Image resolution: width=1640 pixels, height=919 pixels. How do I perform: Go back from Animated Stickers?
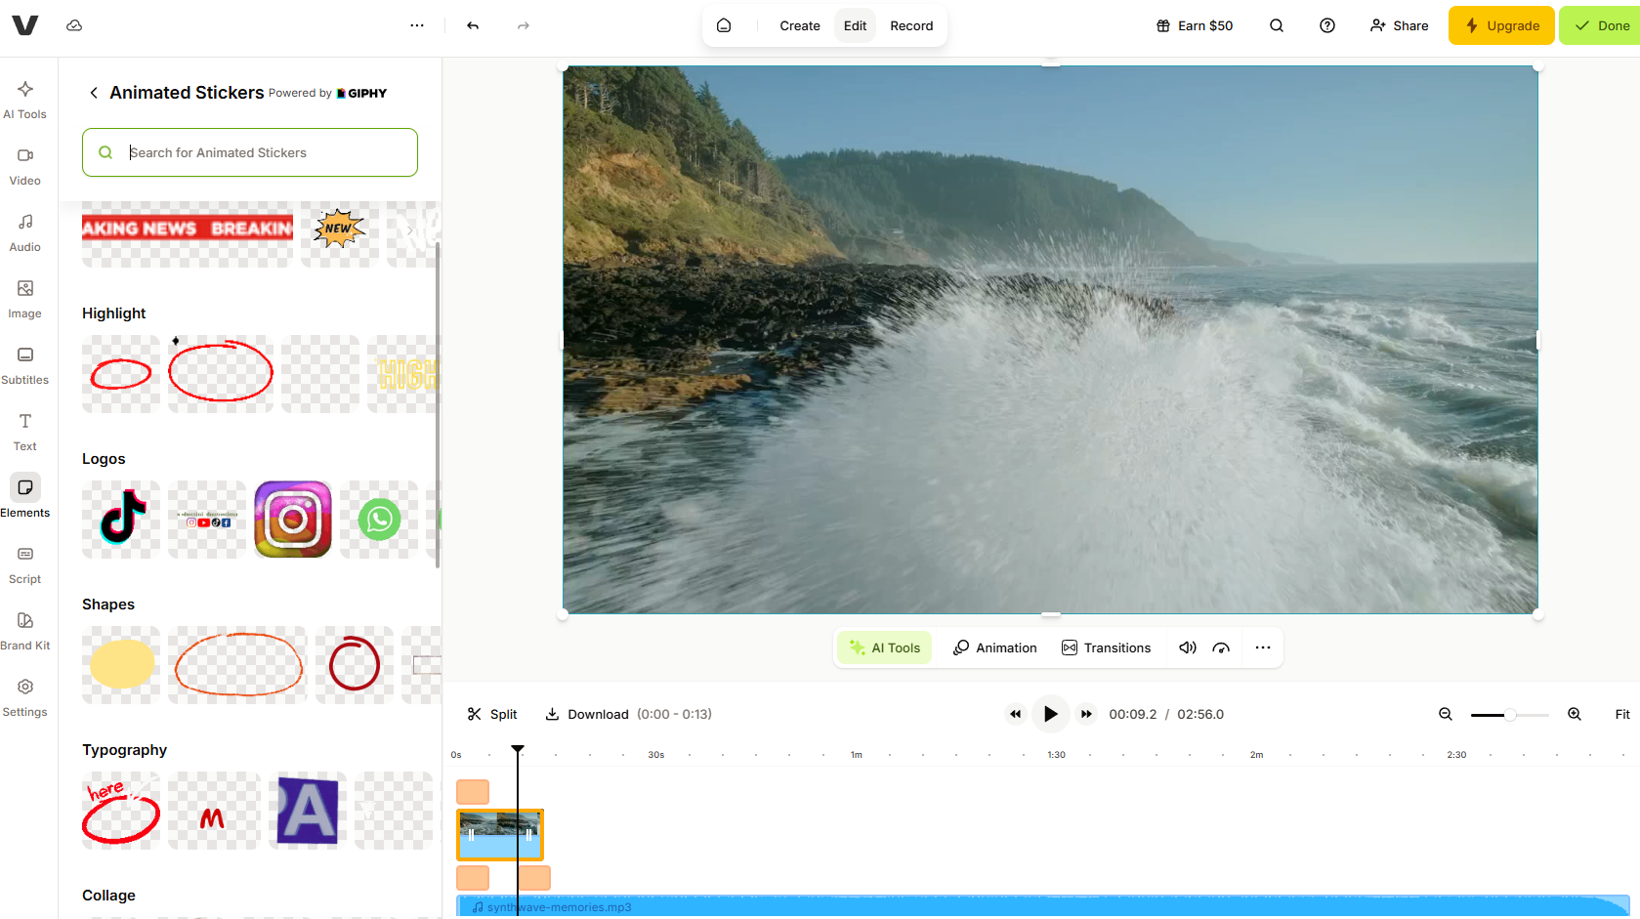click(94, 93)
